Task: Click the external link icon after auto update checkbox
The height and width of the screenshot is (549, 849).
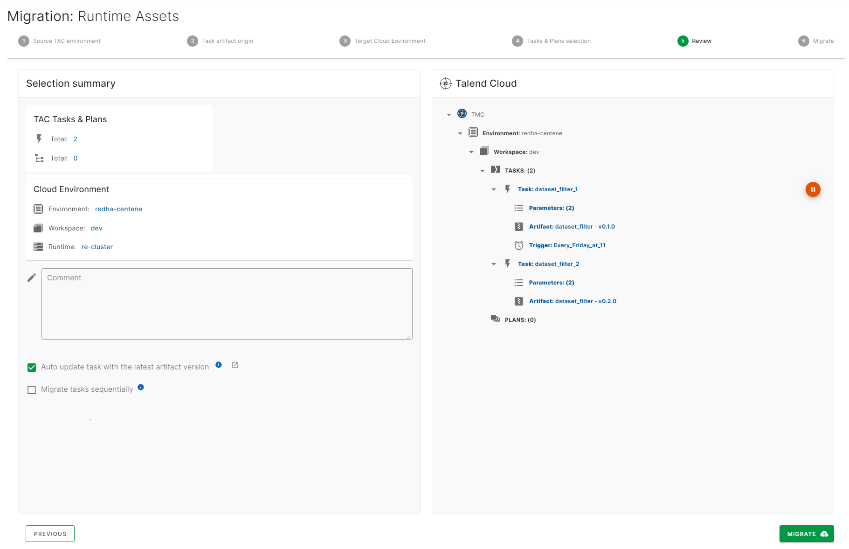Action: point(235,365)
